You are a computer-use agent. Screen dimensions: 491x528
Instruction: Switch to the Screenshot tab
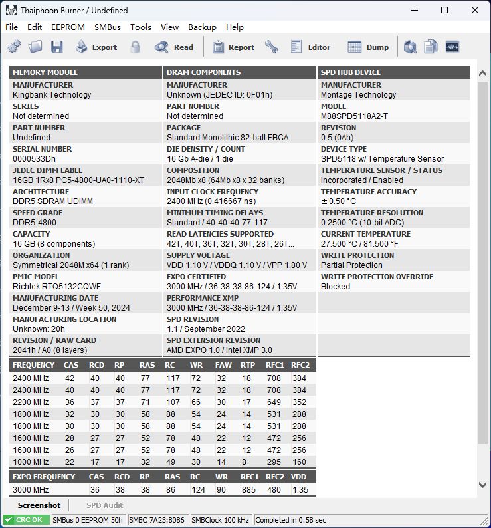click(x=39, y=505)
